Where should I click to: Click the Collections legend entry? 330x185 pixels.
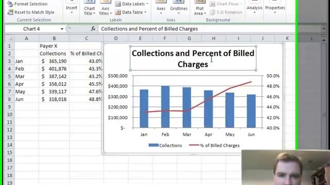point(165,145)
